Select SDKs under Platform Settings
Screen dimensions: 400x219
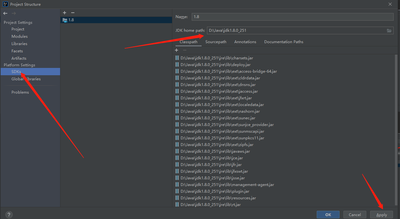pyautogui.click(x=30, y=72)
